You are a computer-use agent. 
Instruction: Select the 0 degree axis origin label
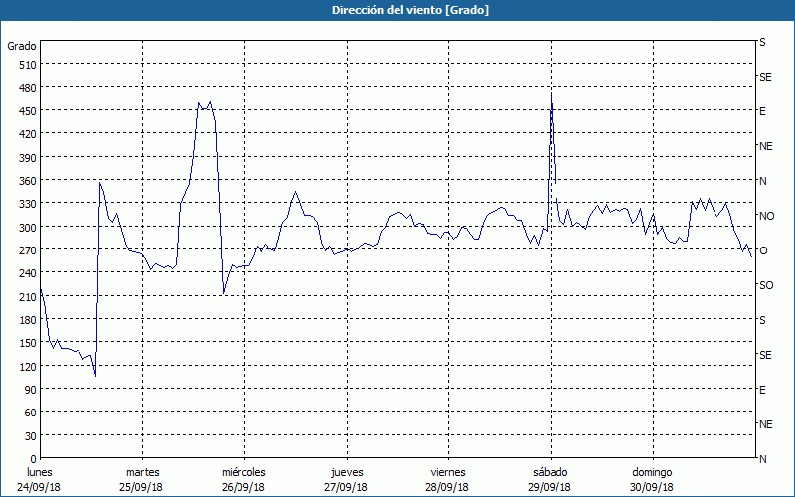(34, 459)
